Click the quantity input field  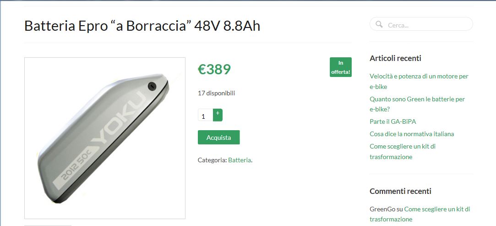point(206,115)
